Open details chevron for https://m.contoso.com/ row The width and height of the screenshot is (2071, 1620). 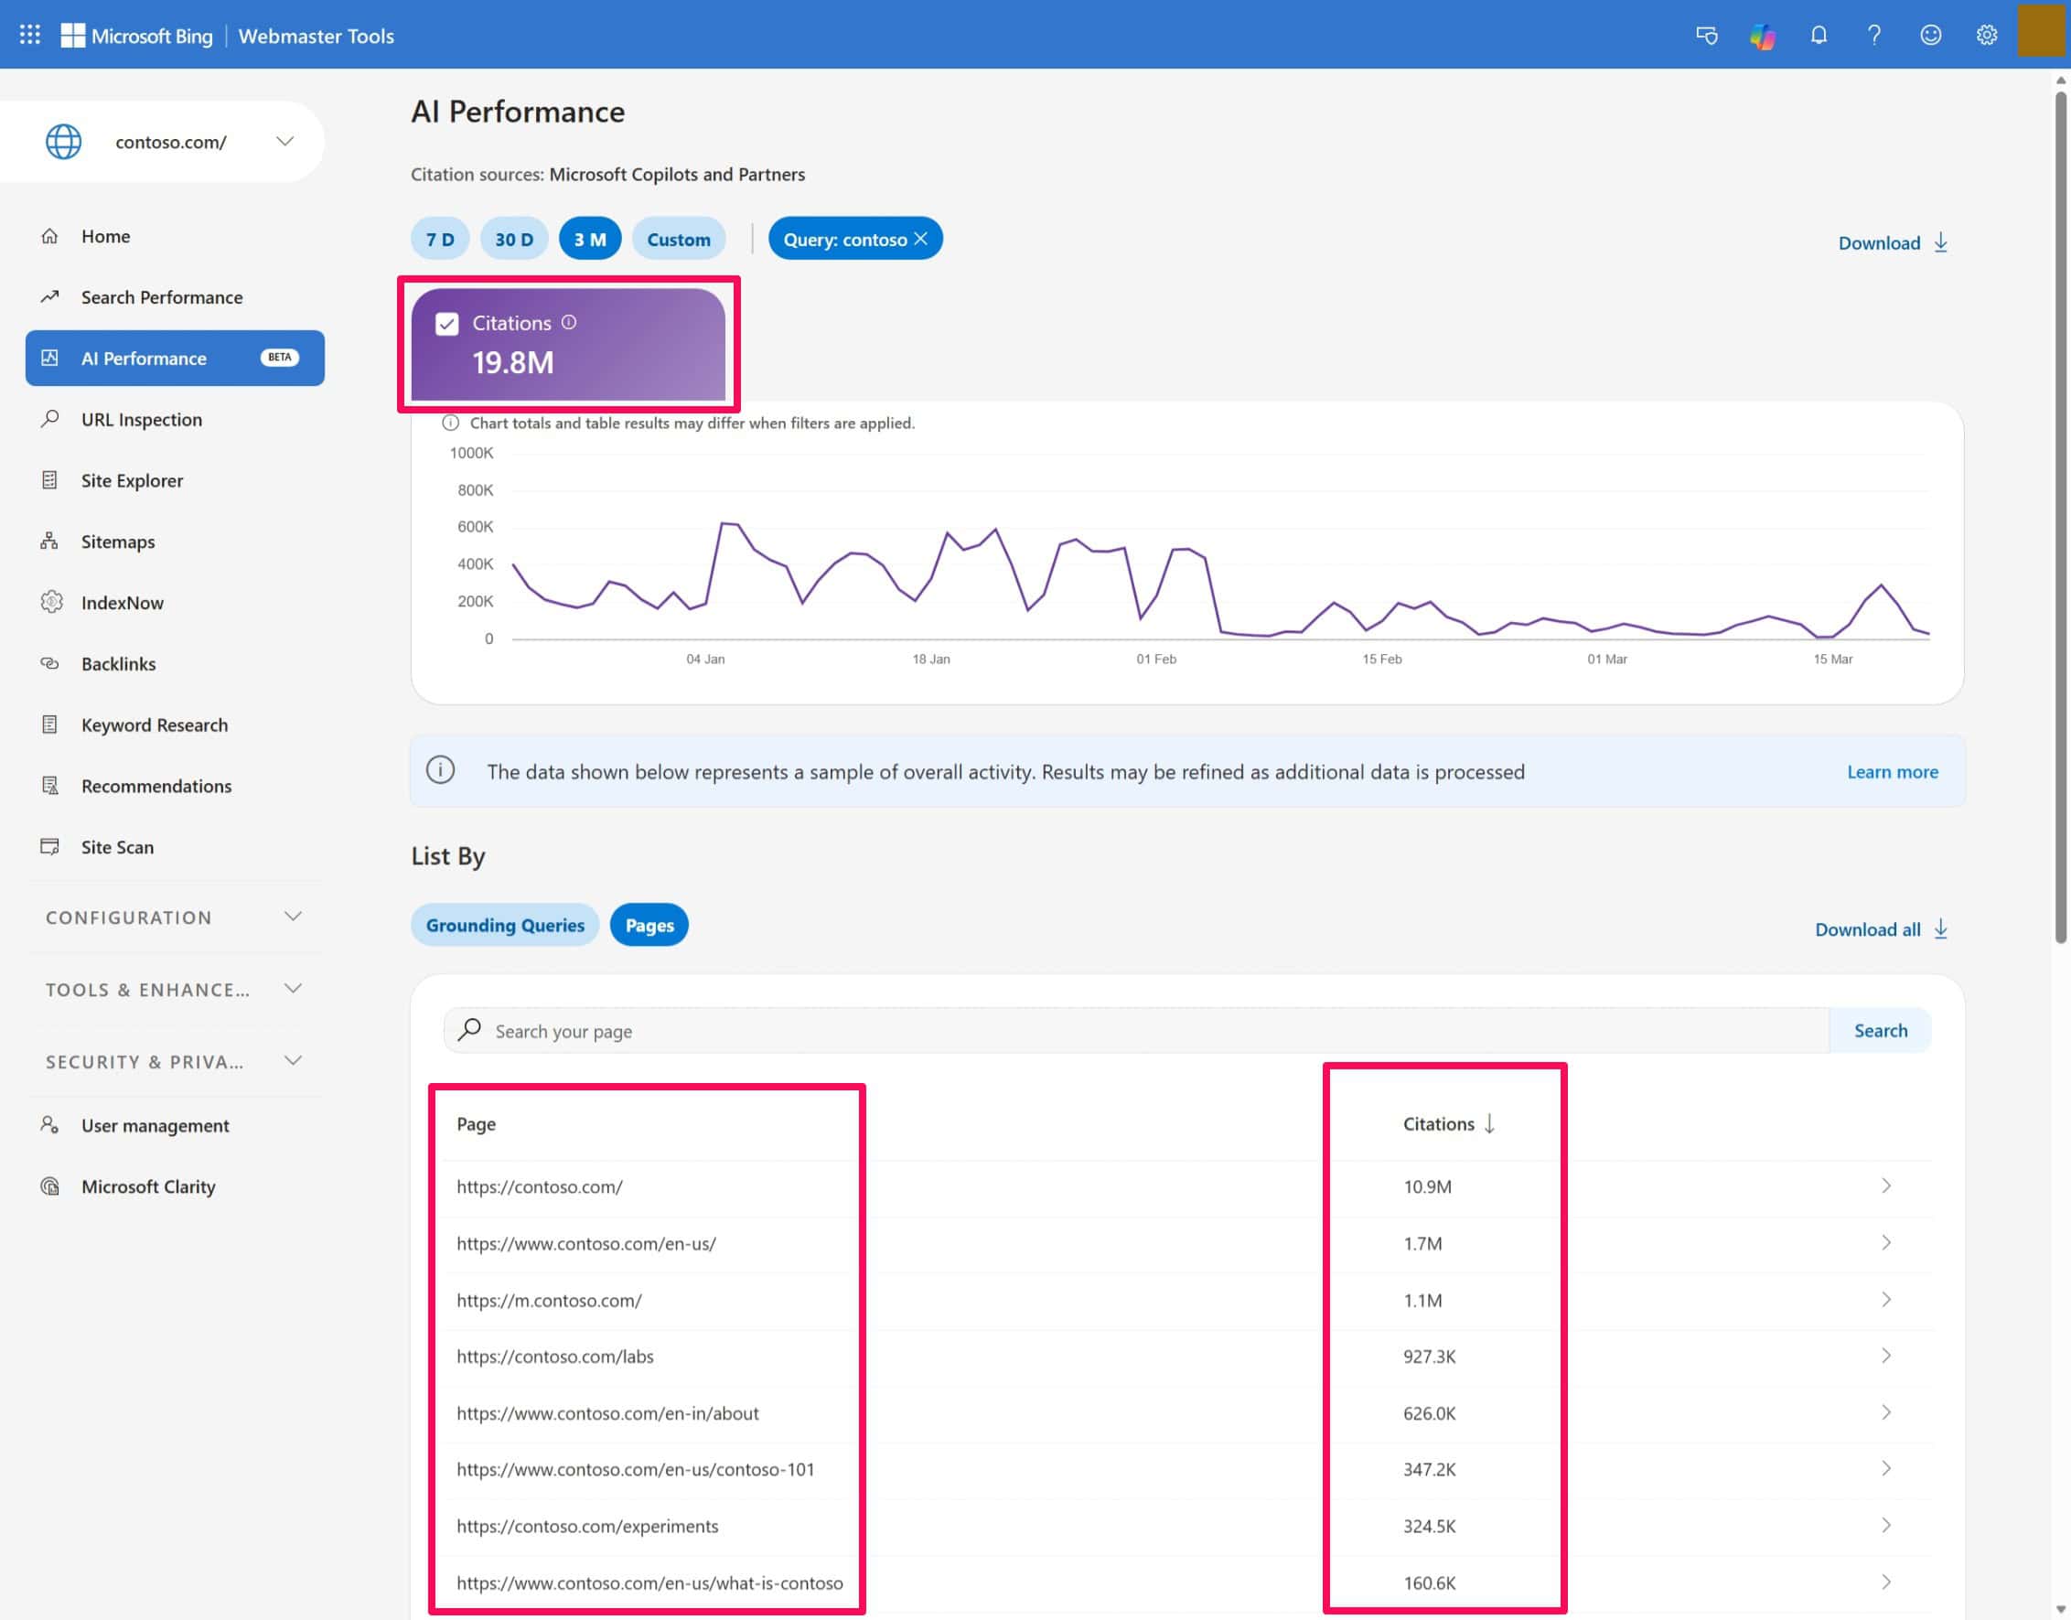point(1885,1300)
